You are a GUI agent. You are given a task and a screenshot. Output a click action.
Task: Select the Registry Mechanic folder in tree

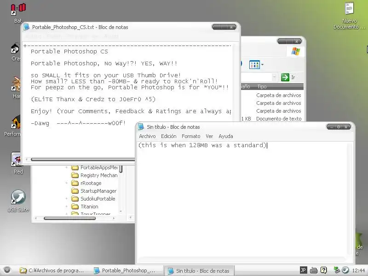pos(99,175)
